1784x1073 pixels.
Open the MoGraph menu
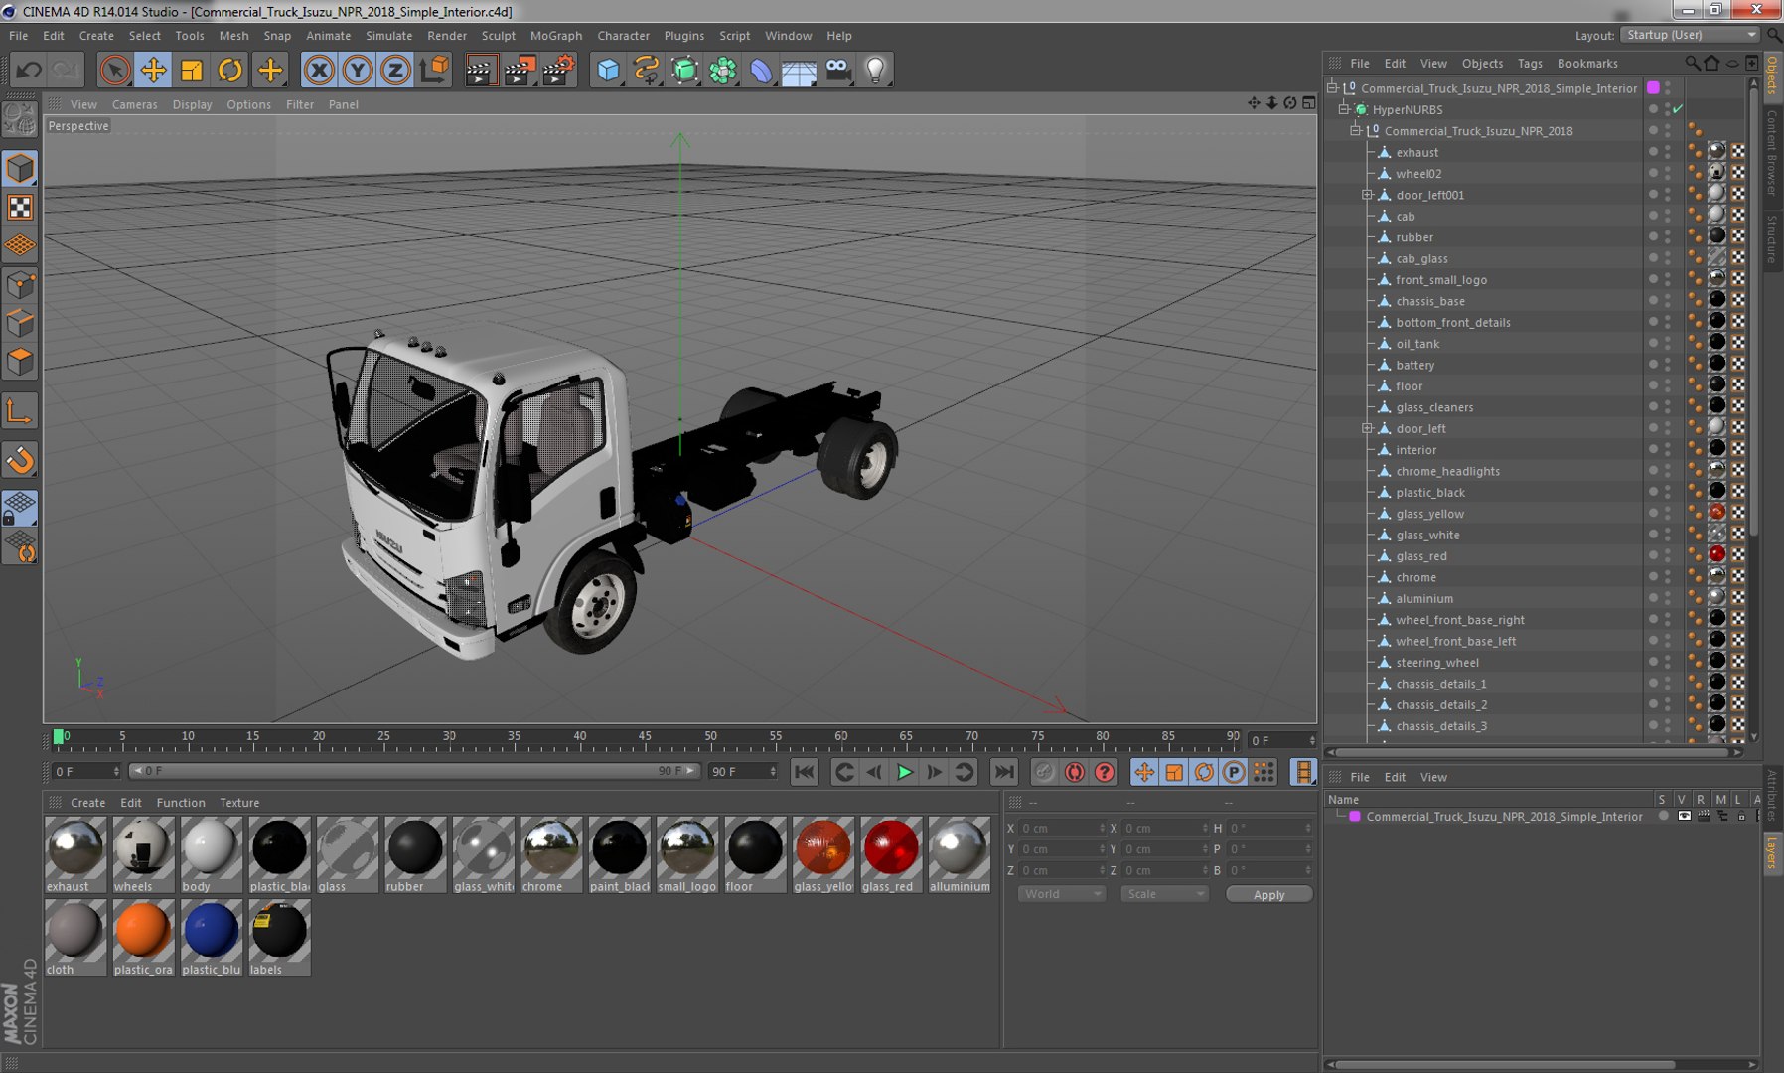[x=556, y=36]
